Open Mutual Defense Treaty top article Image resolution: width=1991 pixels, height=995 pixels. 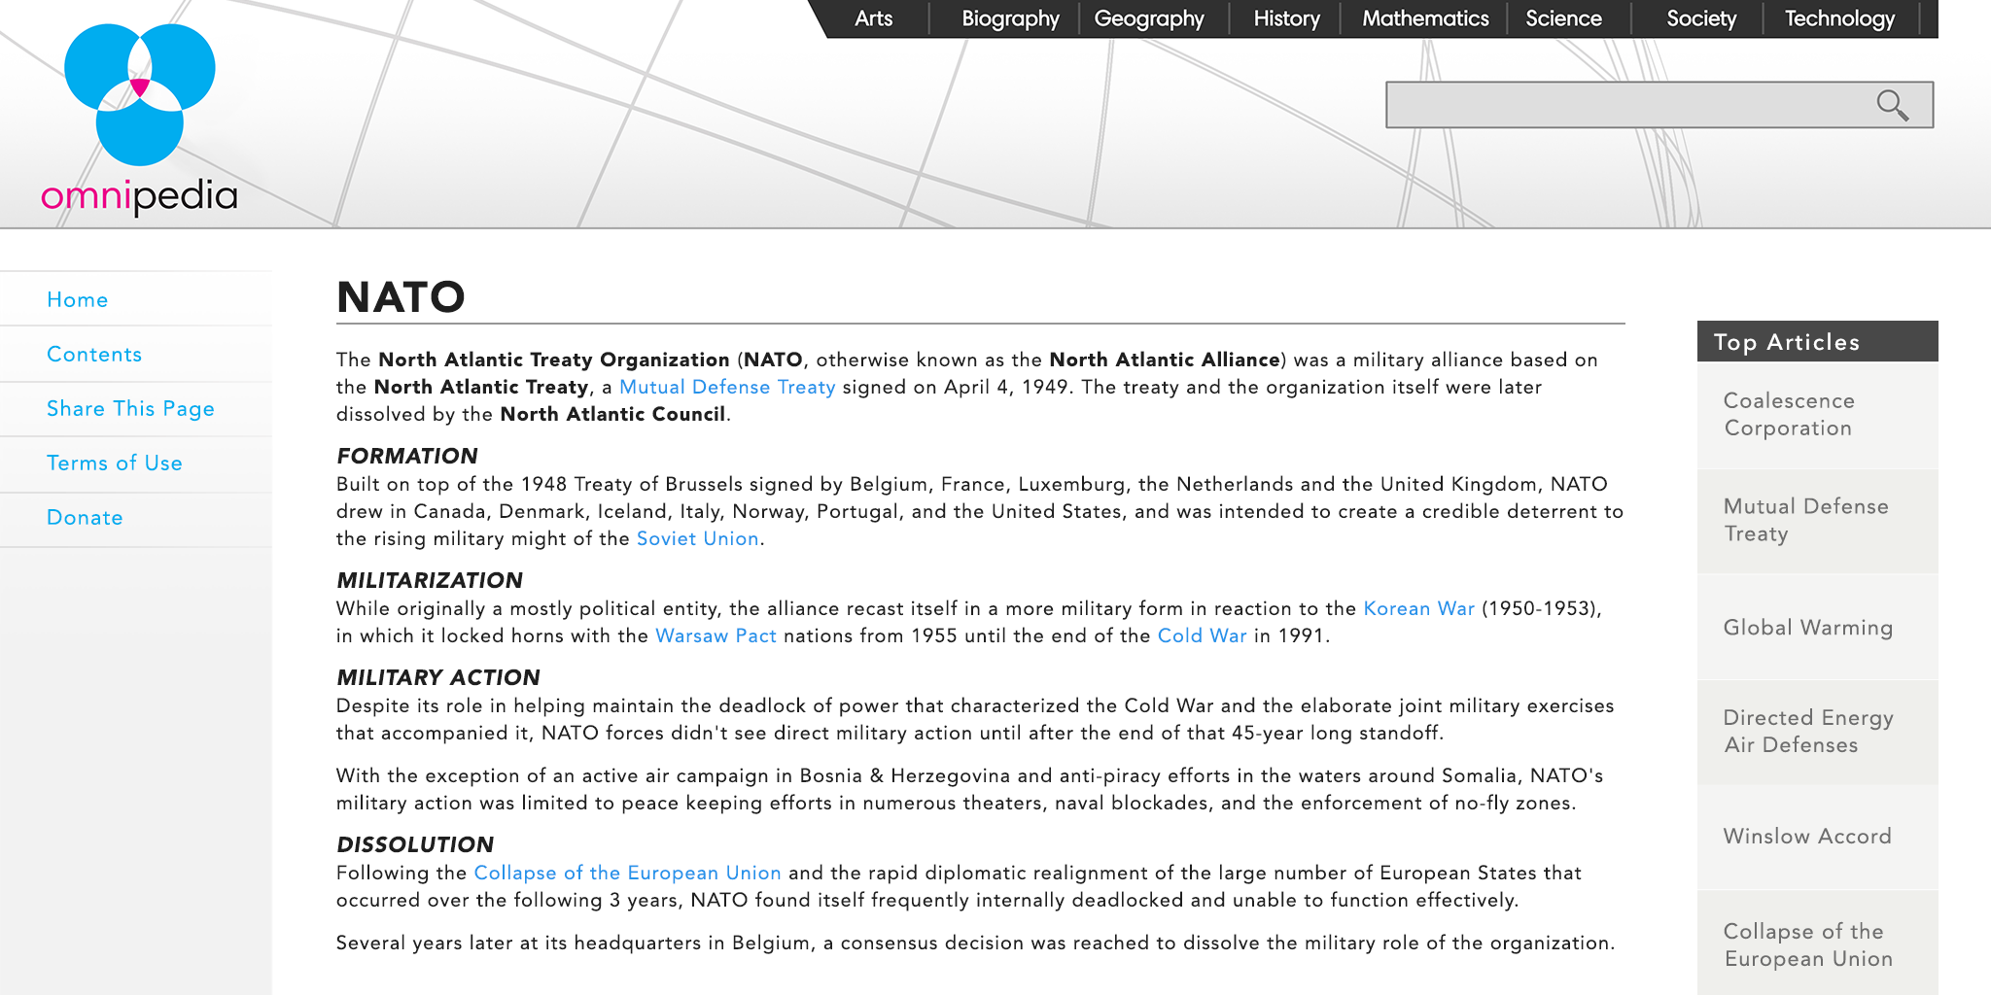pos(1818,520)
